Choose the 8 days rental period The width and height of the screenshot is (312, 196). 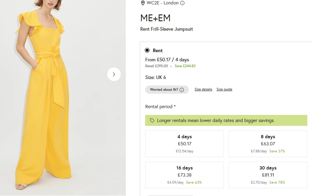268,144
